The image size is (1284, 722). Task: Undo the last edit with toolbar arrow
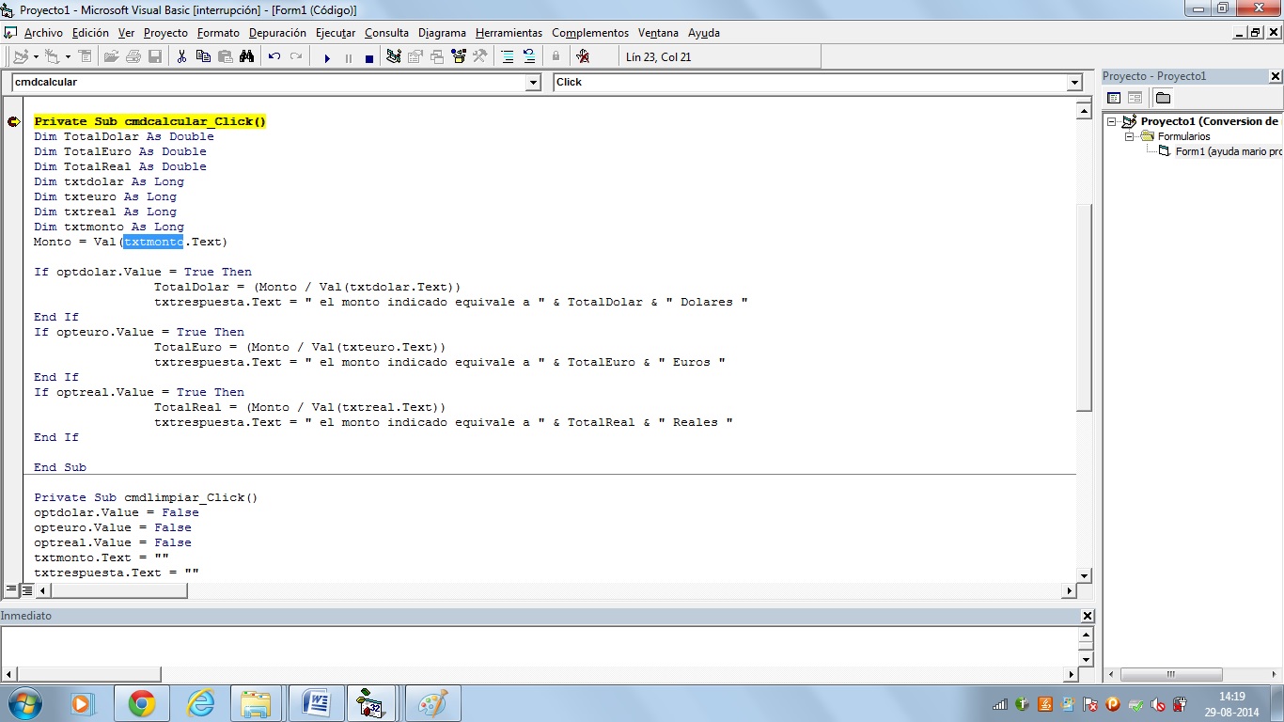click(274, 56)
